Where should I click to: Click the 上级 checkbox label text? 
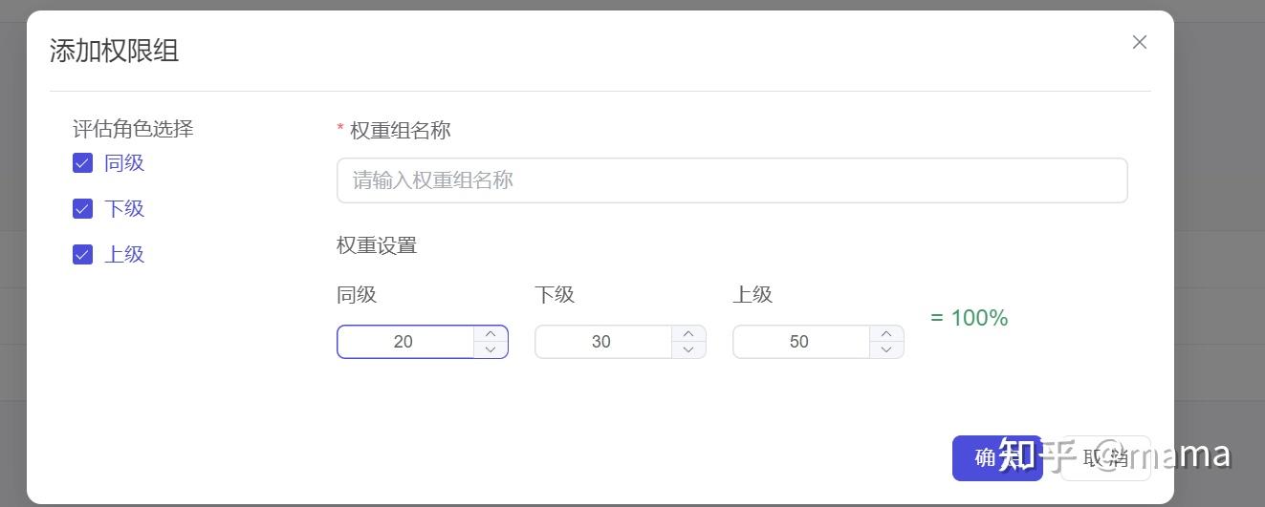click(124, 255)
